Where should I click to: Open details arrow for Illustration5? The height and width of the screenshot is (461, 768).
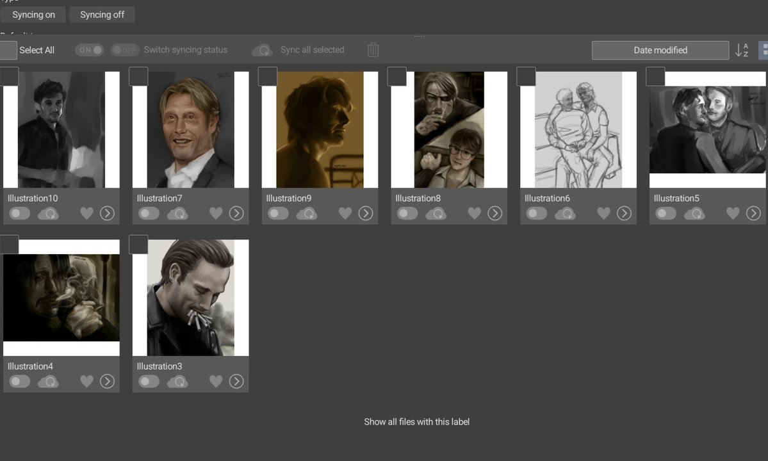754,213
